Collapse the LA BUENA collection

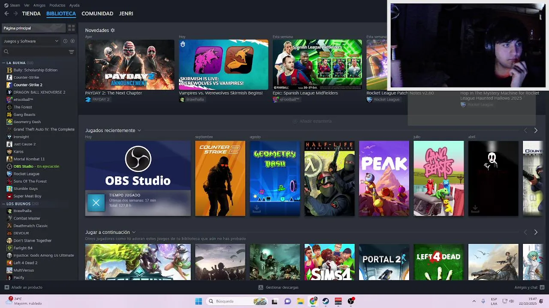3,63
